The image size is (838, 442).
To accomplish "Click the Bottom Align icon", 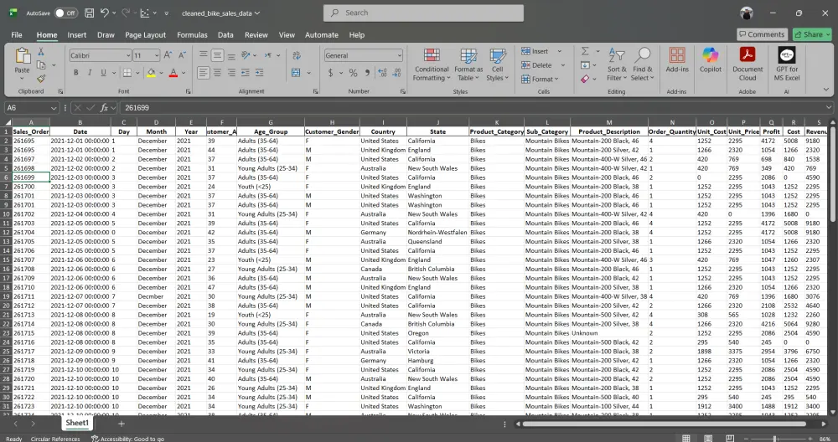I will (231, 55).
